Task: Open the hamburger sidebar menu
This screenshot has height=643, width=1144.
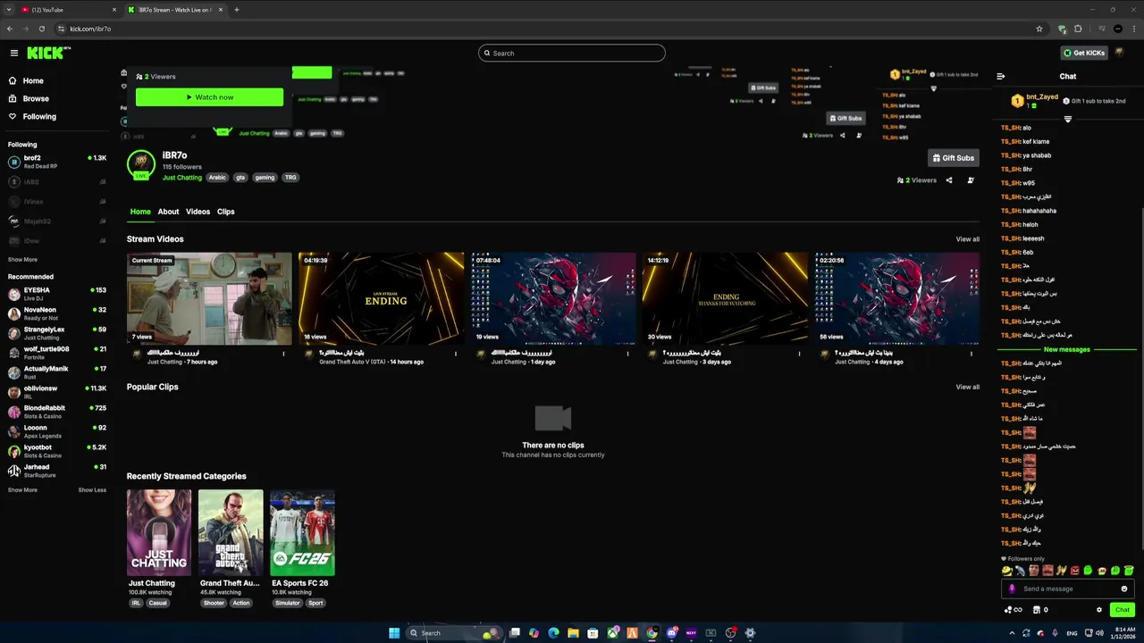Action: pos(13,53)
